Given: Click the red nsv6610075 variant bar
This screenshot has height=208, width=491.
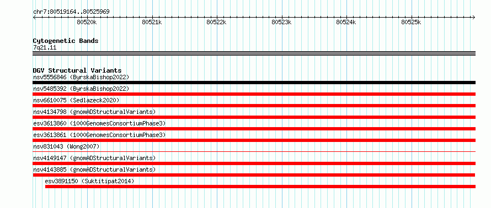Looking at the screenshot, I should (254, 106).
